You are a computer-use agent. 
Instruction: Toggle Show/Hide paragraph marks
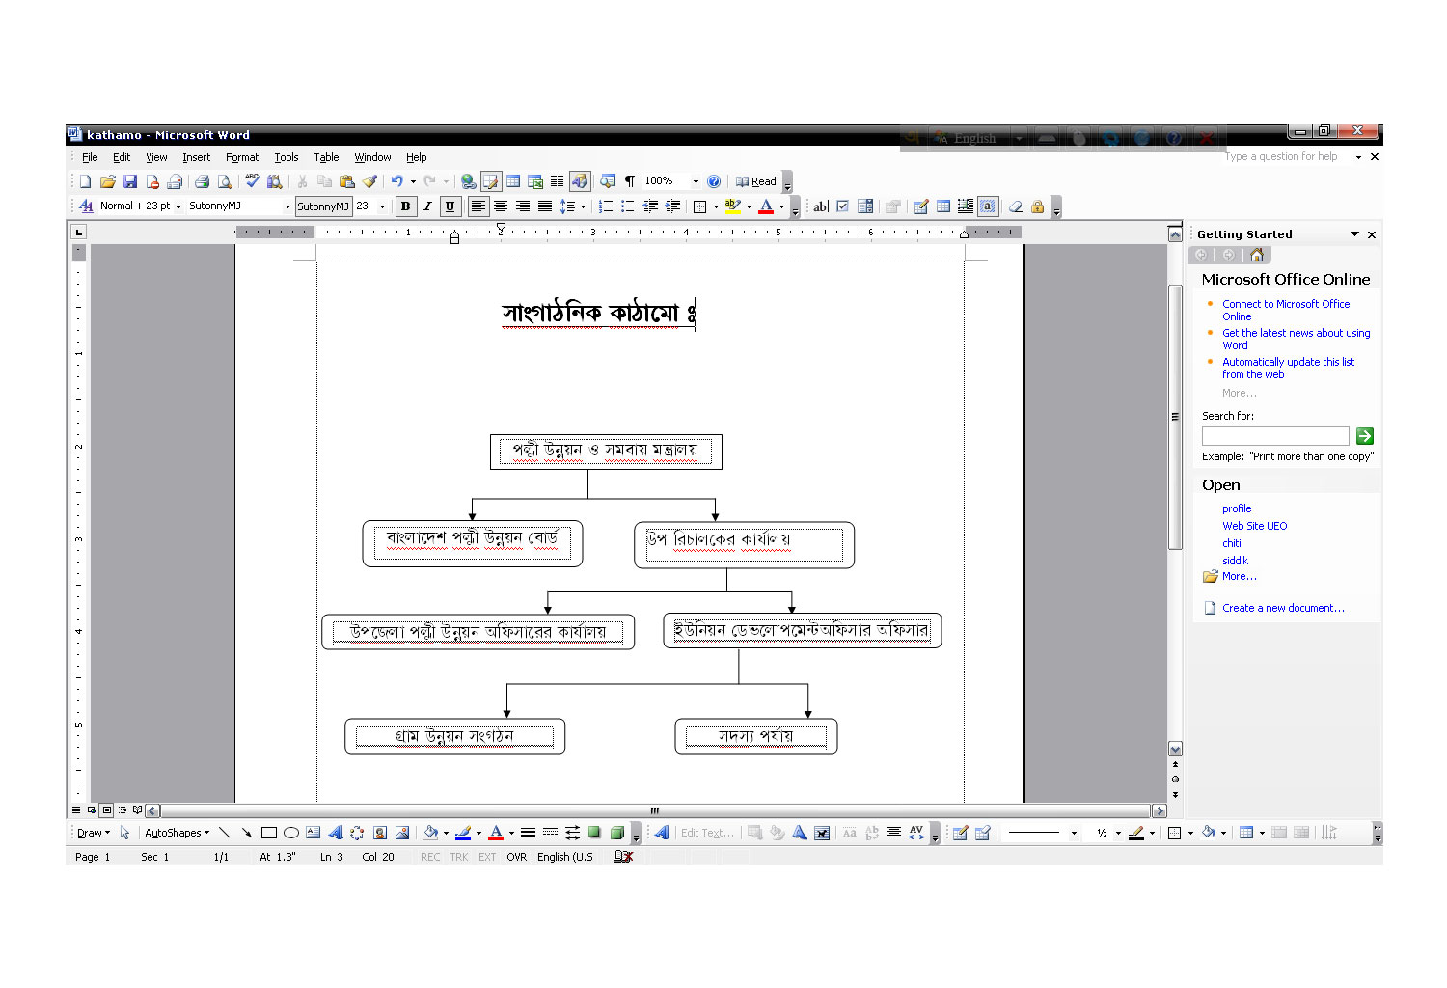click(x=630, y=181)
